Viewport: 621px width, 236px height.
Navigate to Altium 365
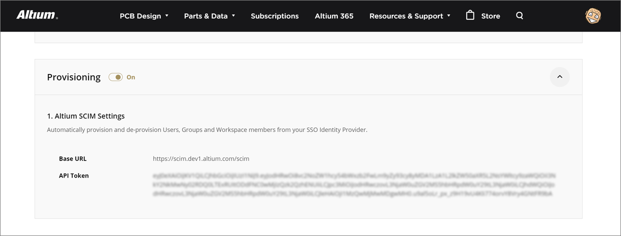[334, 16]
